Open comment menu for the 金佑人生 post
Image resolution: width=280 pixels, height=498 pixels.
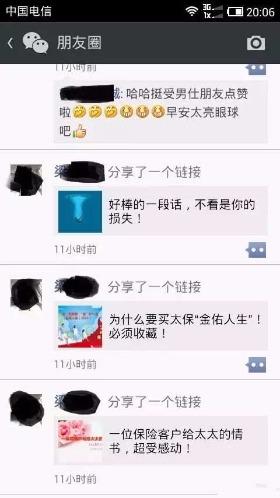[x=256, y=365]
